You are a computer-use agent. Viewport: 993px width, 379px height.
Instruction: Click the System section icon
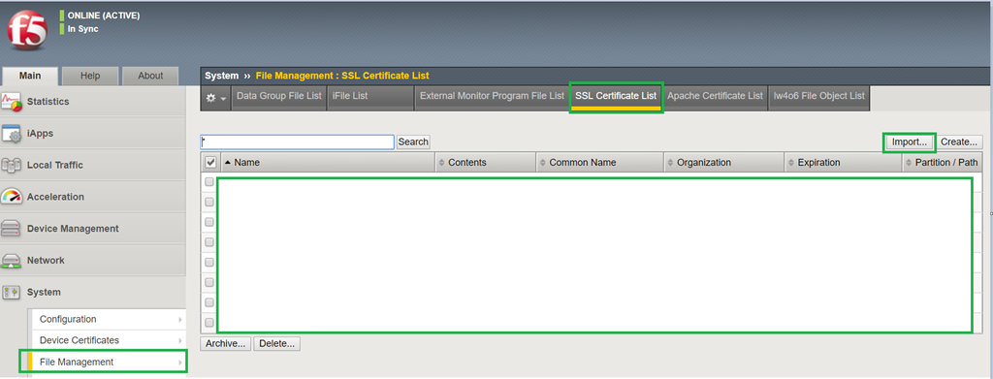[x=12, y=292]
